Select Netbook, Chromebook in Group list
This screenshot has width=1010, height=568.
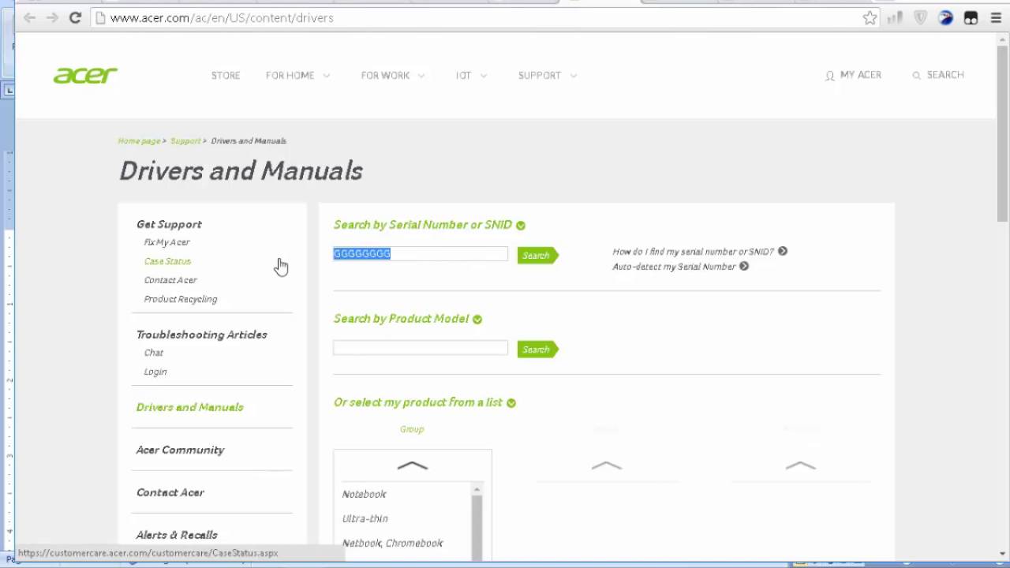(393, 543)
